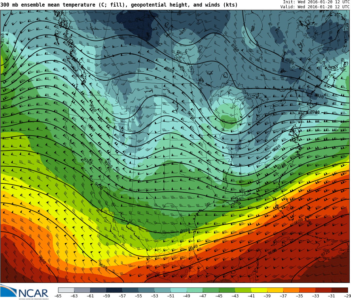Select the gold swatch between -39 and -37
The width and height of the screenshot is (351, 300).
(x=275, y=290)
